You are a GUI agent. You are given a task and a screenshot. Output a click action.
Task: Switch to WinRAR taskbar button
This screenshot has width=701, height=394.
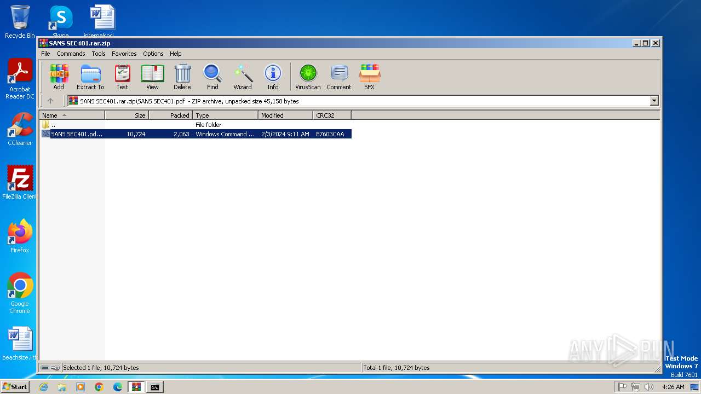click(x=136, y=387)
